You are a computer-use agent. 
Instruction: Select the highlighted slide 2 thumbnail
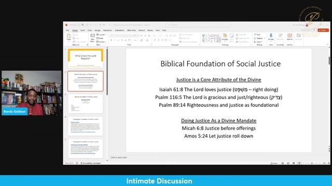point(86,81)
